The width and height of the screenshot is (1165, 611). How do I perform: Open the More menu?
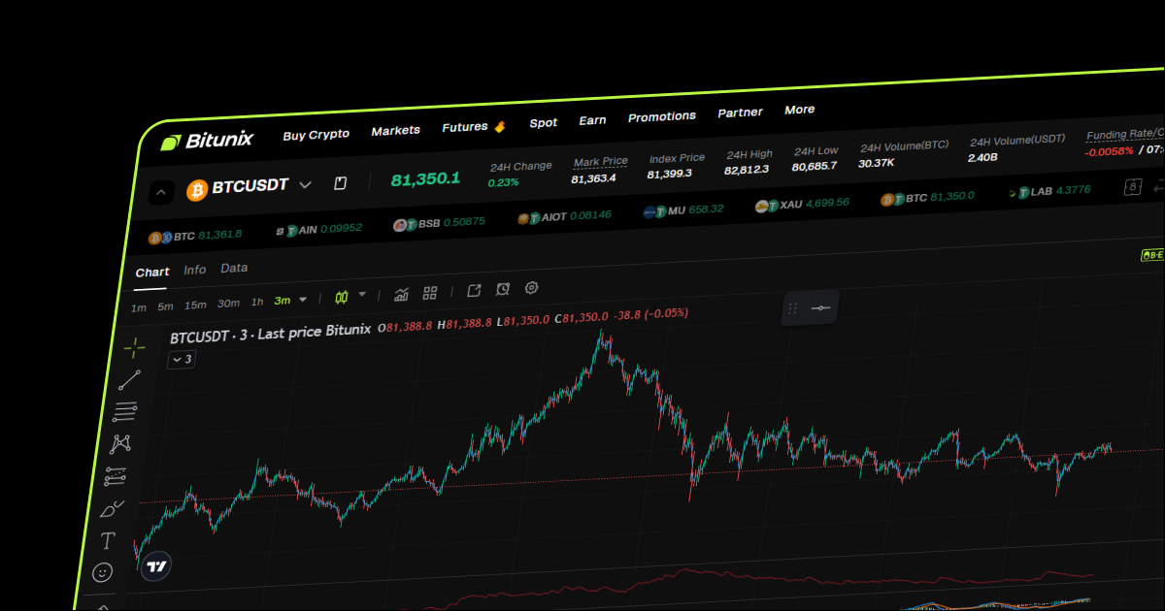(800, 110)
